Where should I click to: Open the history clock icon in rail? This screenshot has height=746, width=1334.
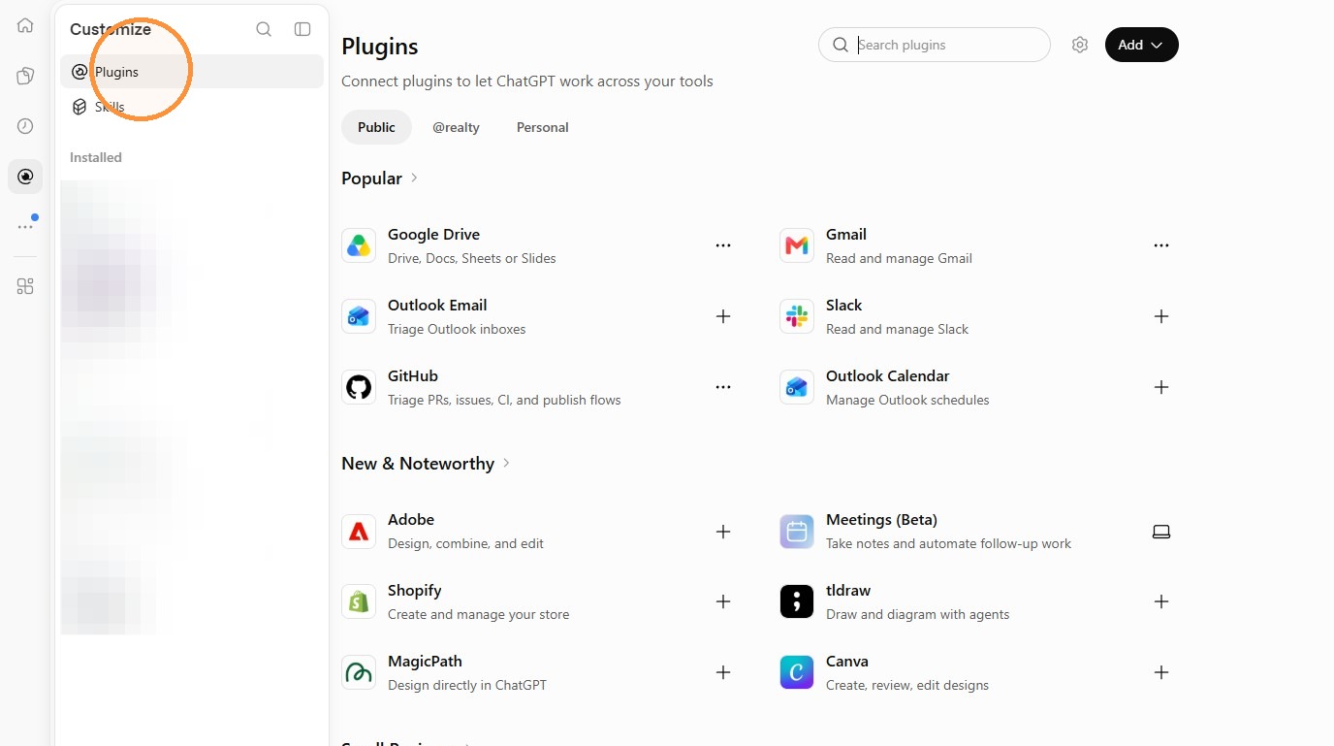coord(25,126)
